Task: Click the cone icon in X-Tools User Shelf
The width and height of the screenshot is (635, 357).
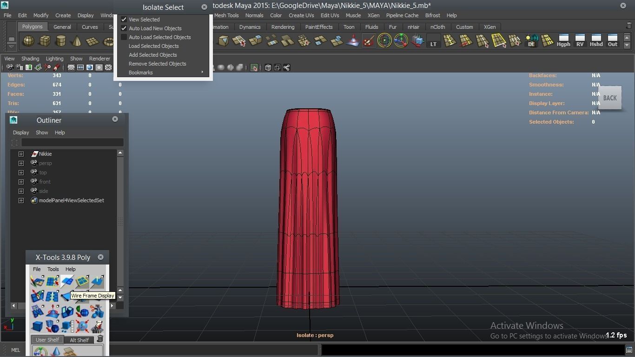Action: 56,351
